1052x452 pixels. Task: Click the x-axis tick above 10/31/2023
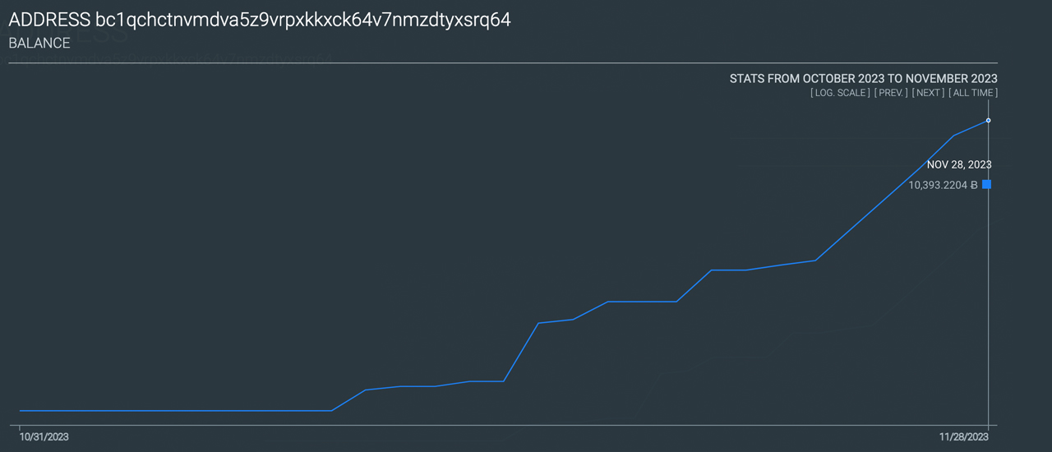(x=20, y=427)
